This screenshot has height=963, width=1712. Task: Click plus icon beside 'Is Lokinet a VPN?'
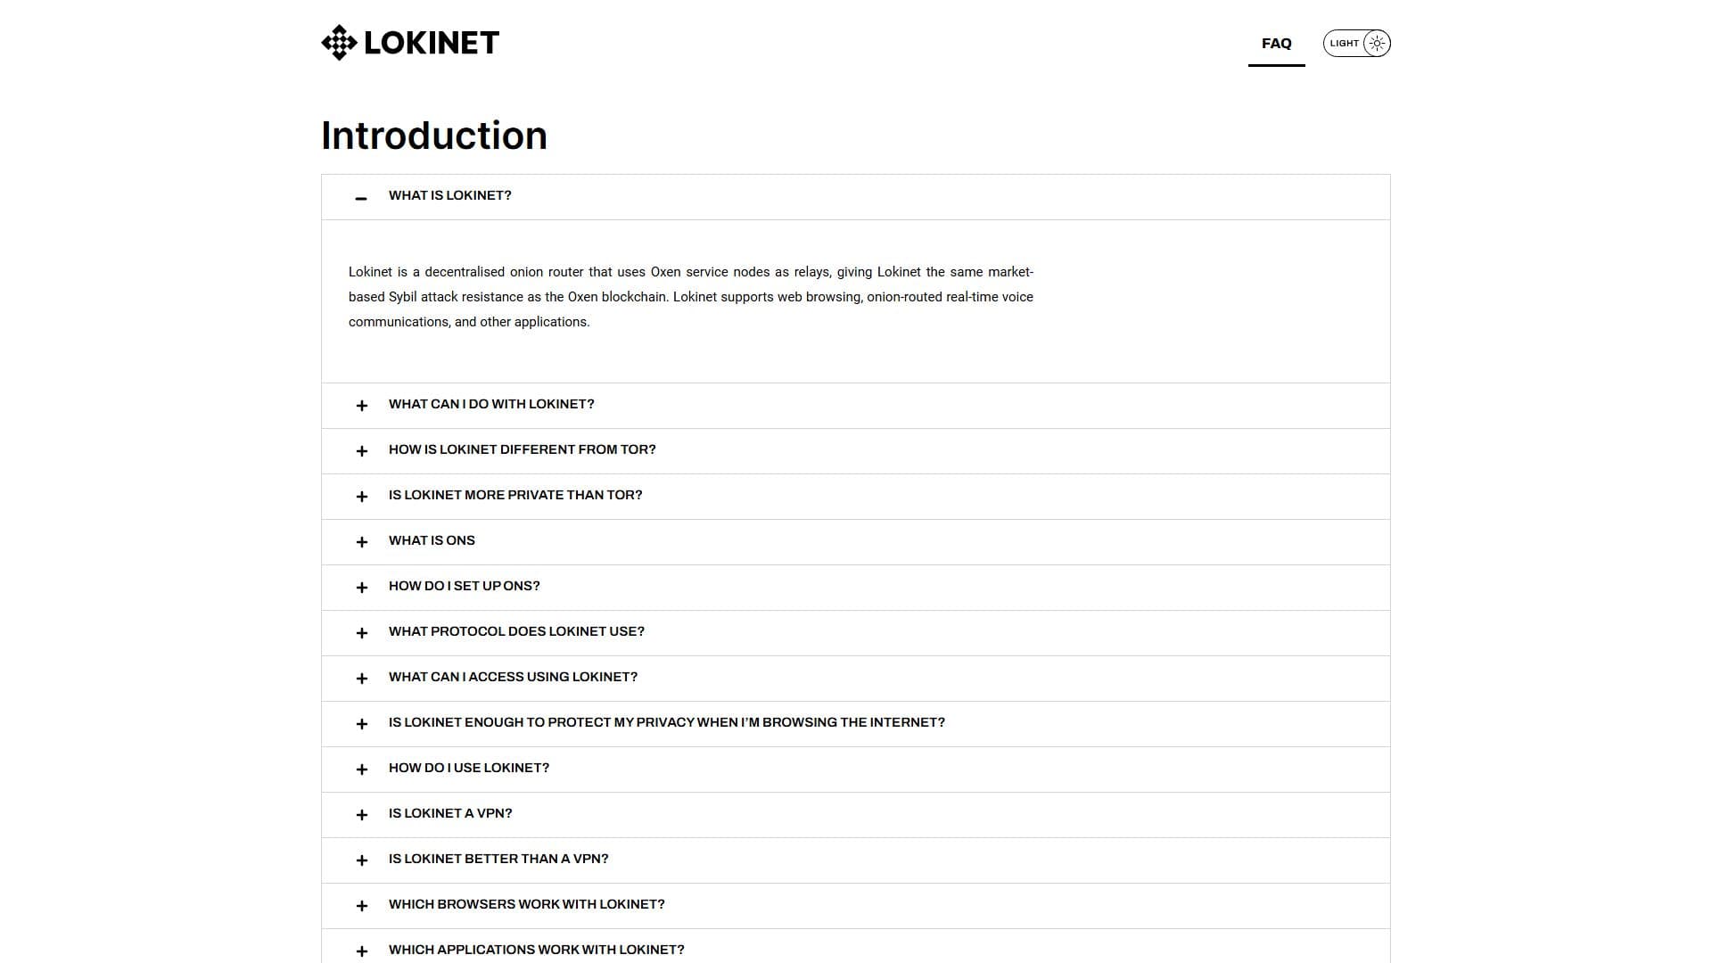pos(361,815)
